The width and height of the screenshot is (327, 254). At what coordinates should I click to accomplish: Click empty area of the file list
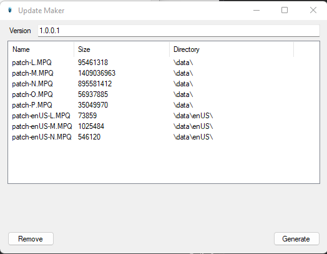point(163,163)
